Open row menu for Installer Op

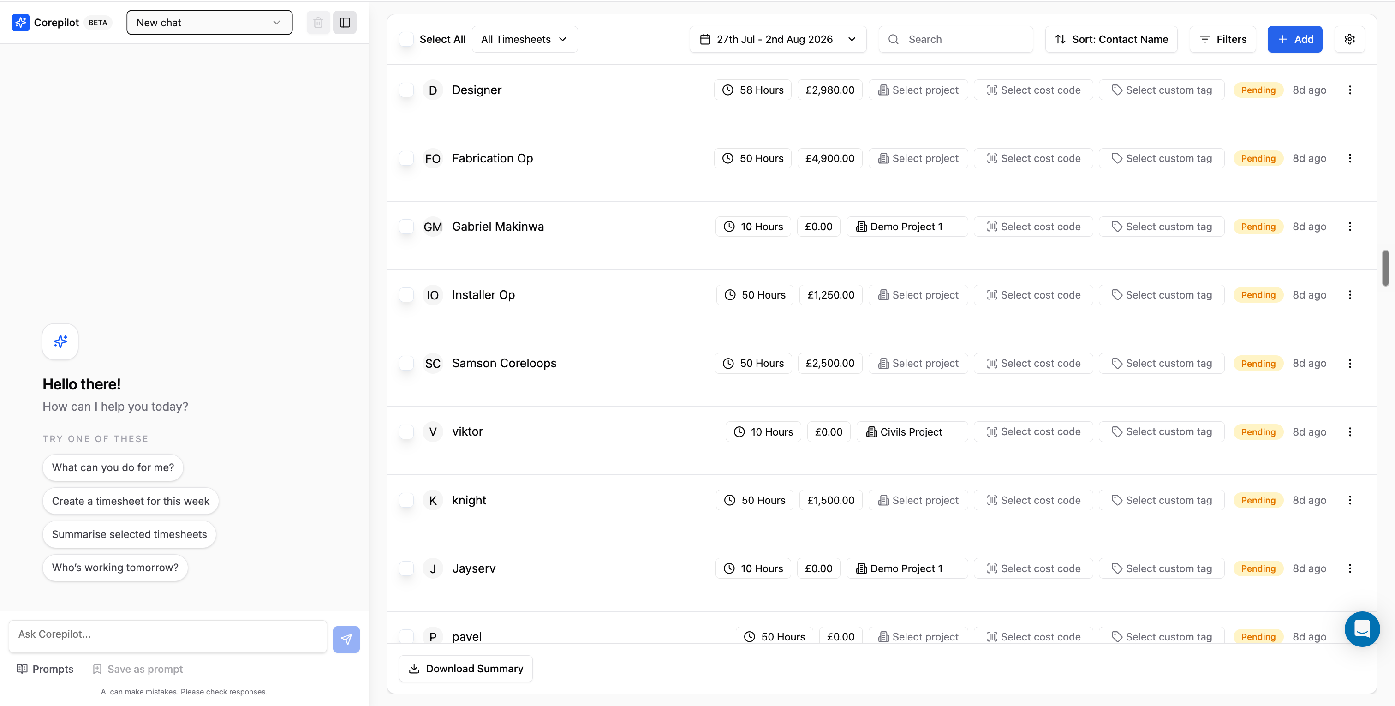coord(1350,295)
